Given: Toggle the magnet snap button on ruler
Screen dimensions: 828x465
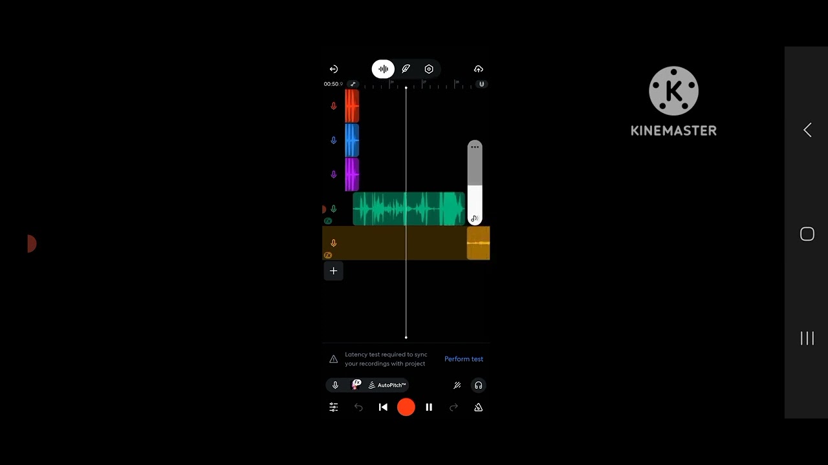Looking at the screenshot, I should [x=481, y=84].
